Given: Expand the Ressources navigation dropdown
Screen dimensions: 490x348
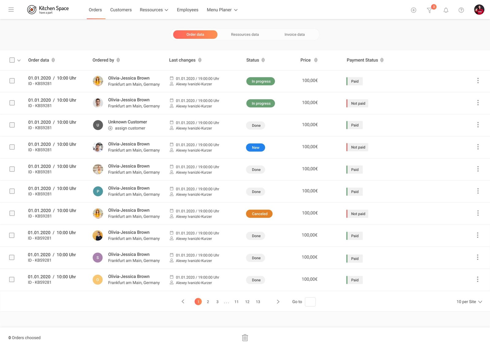Looking at the screenshot, I should click(154, 10).
